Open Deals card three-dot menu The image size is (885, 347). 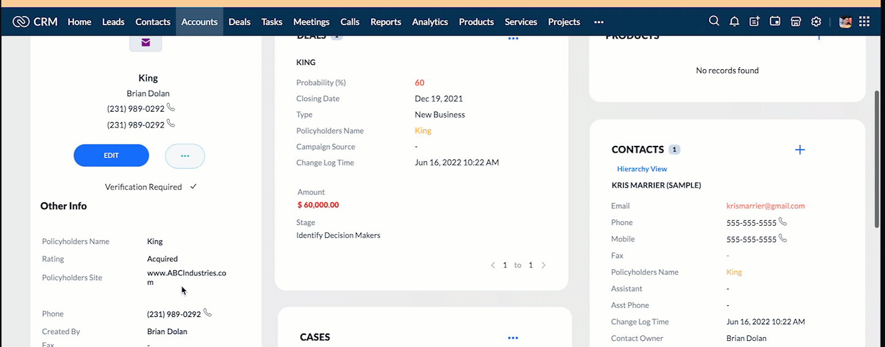point(514,38)
